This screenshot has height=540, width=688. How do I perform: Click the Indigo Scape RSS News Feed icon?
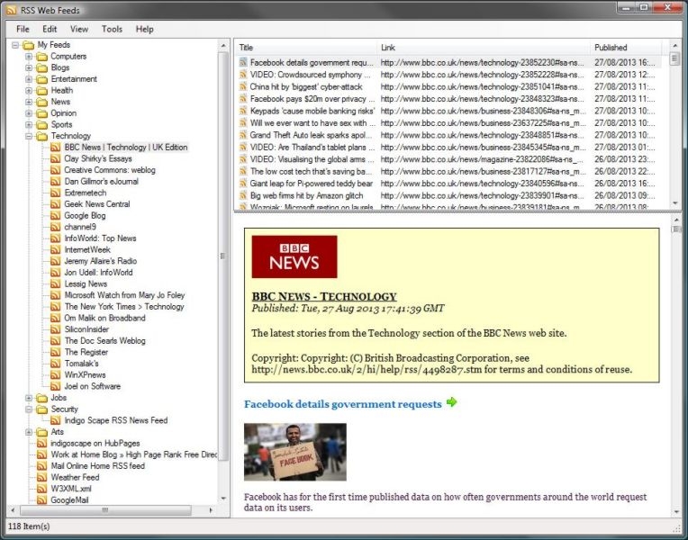55,420
